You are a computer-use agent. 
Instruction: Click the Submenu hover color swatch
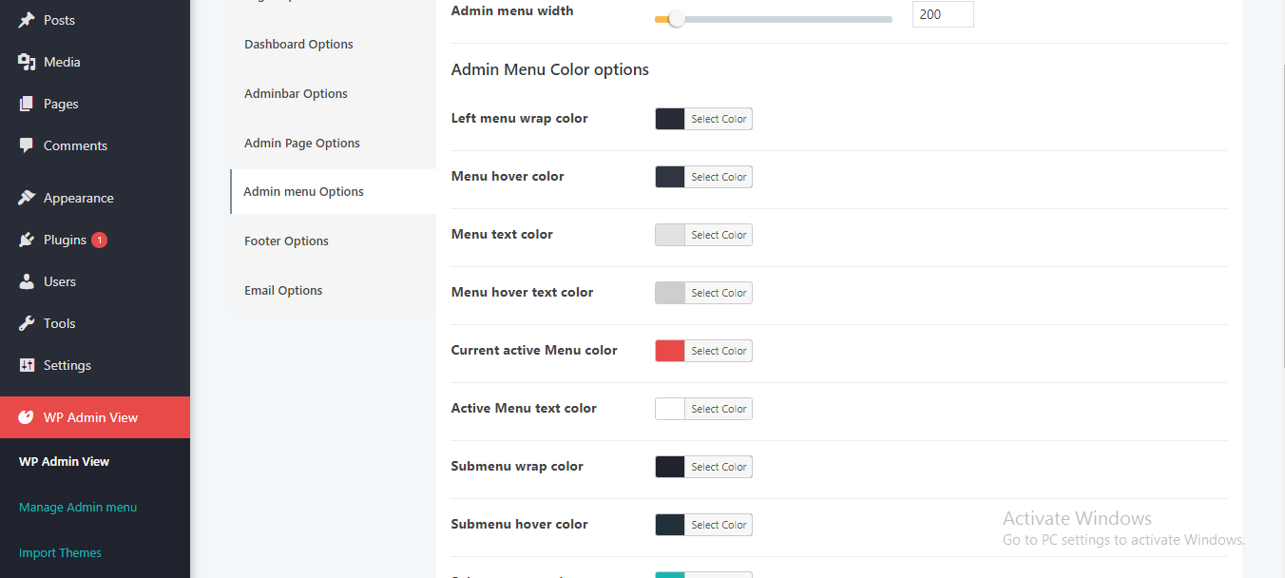[x=670, y=525]
